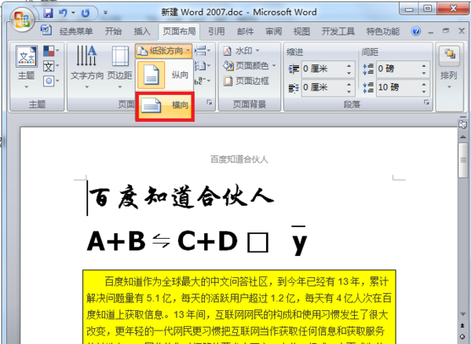Open the undo history dropdown arrow
The image size is (471, 344).
click(x=73, y=13)
